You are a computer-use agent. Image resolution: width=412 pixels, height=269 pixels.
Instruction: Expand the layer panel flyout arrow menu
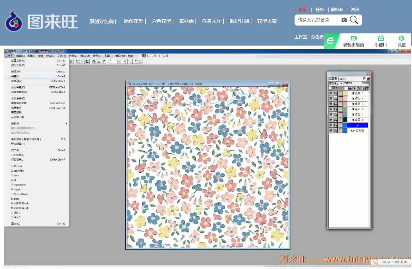coord(368,79)
